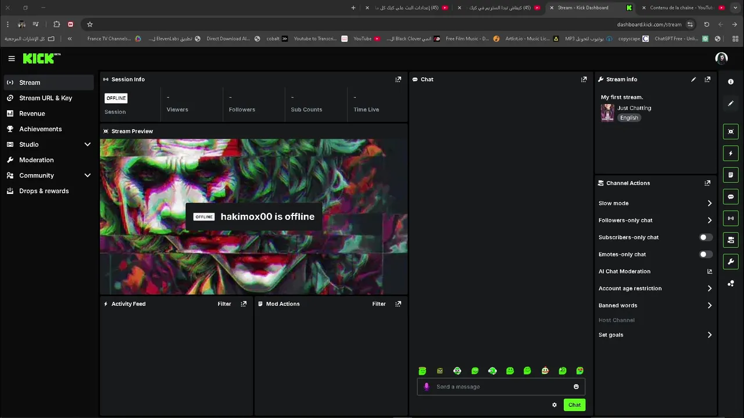Toggle the document widget icon in right sidebar
Viewport: 744px width, 418px height.
[731, 175]
